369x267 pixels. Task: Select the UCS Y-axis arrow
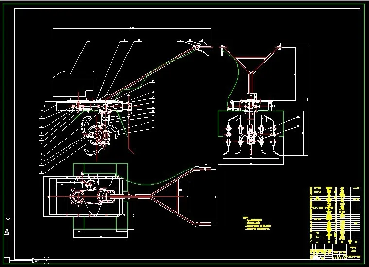pyautogui.click(x=7, y=231)
